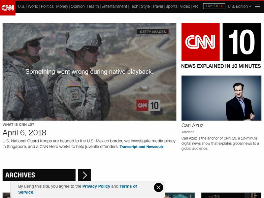This screenshot has height=198, width=264.
Task: Dismiss the privacy policy notice
Action: click(158, 187)
